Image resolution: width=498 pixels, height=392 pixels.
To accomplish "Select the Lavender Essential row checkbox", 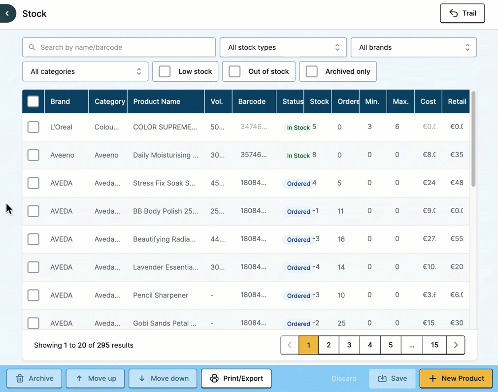I will [33, 267].
